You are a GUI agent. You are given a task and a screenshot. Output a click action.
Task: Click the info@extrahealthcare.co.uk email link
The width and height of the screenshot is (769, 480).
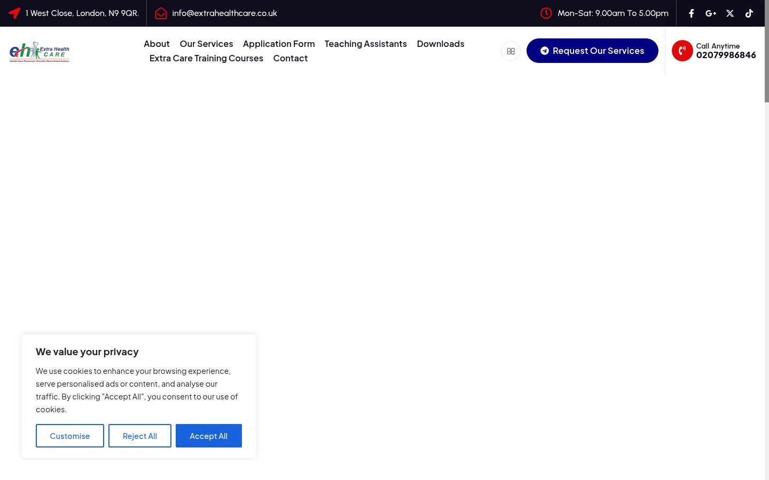pos(224,13)
